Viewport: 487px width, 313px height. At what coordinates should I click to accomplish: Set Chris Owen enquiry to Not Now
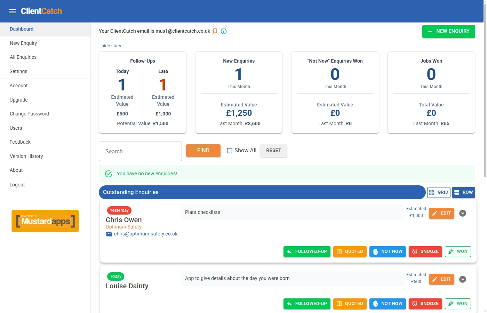388,251
